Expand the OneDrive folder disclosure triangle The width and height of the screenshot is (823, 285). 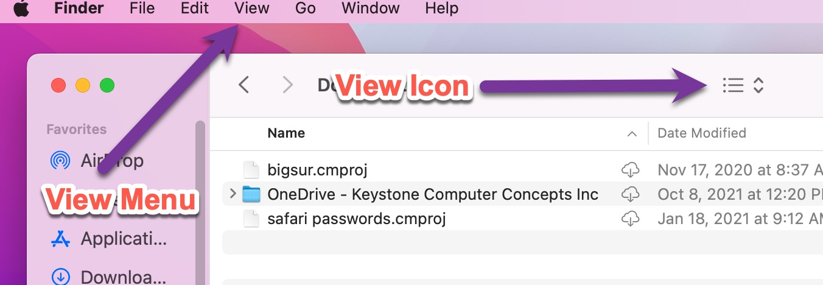coord(232,194)
